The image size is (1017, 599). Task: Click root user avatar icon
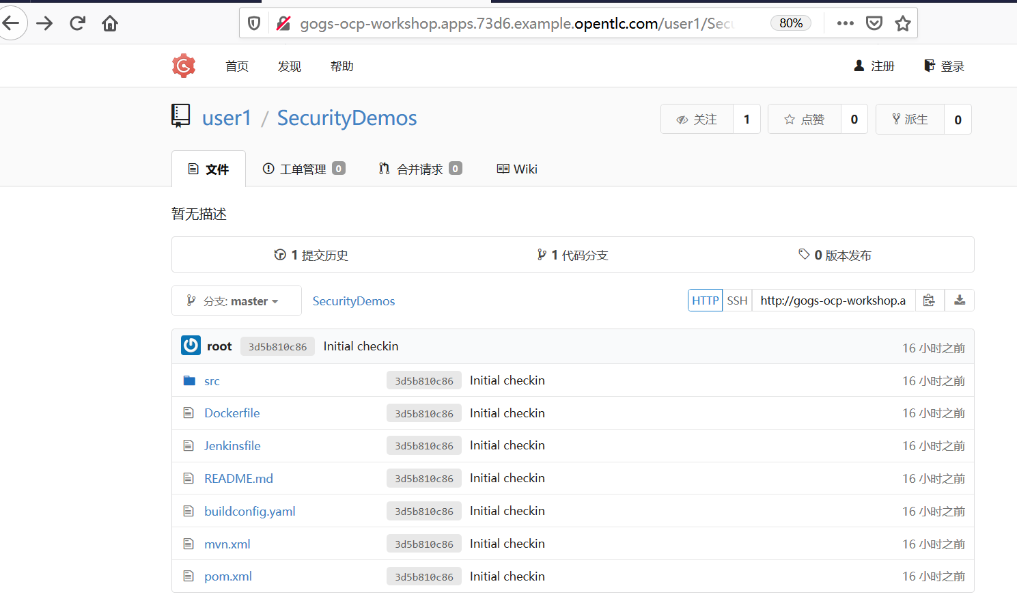tap(191, 346)
